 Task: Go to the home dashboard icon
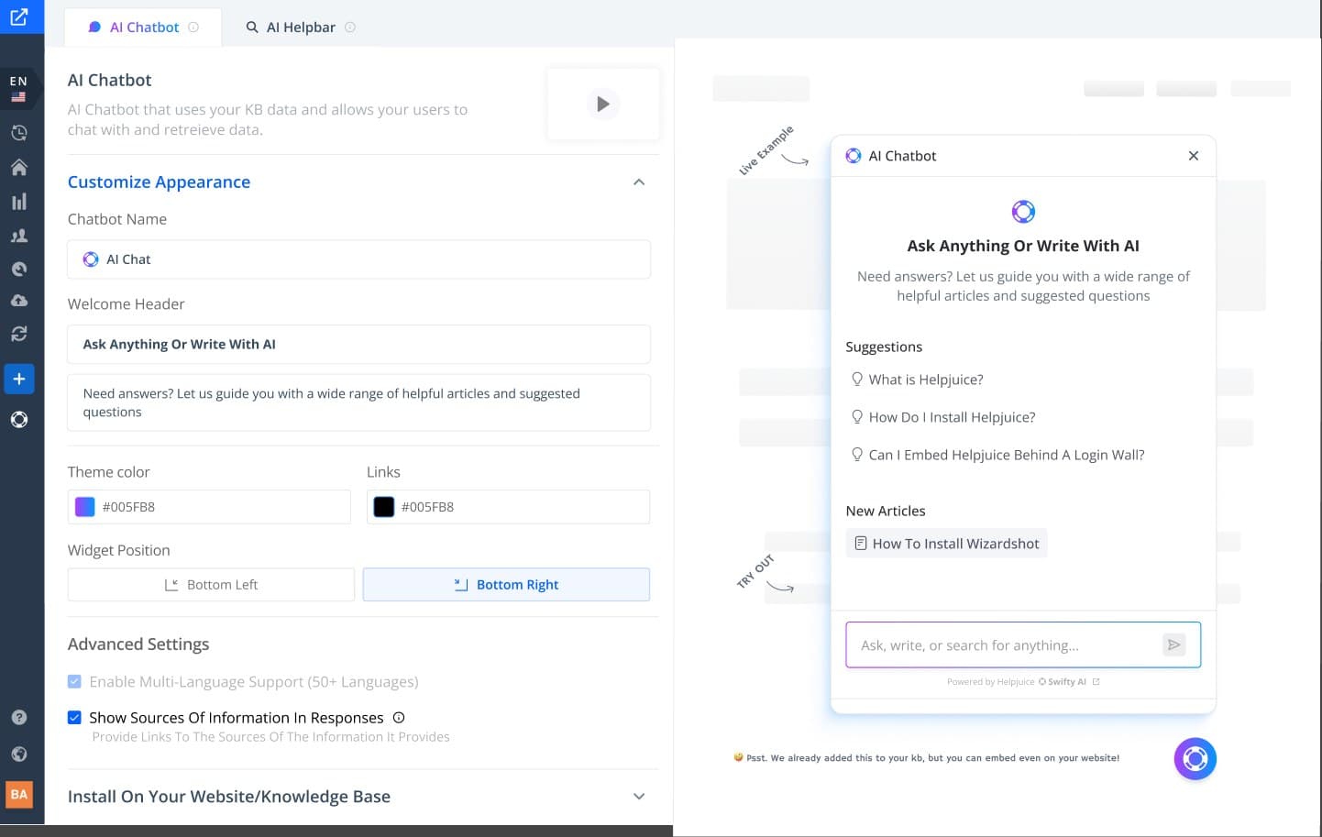[18, 167]
